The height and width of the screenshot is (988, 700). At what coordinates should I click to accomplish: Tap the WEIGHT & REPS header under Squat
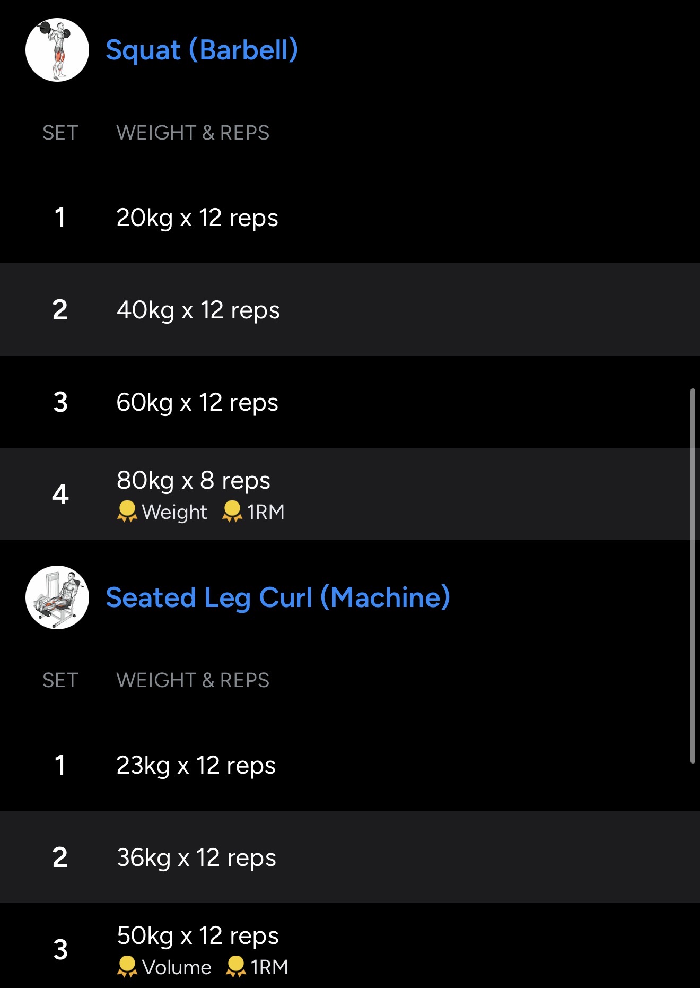click(x=192, y=133)
